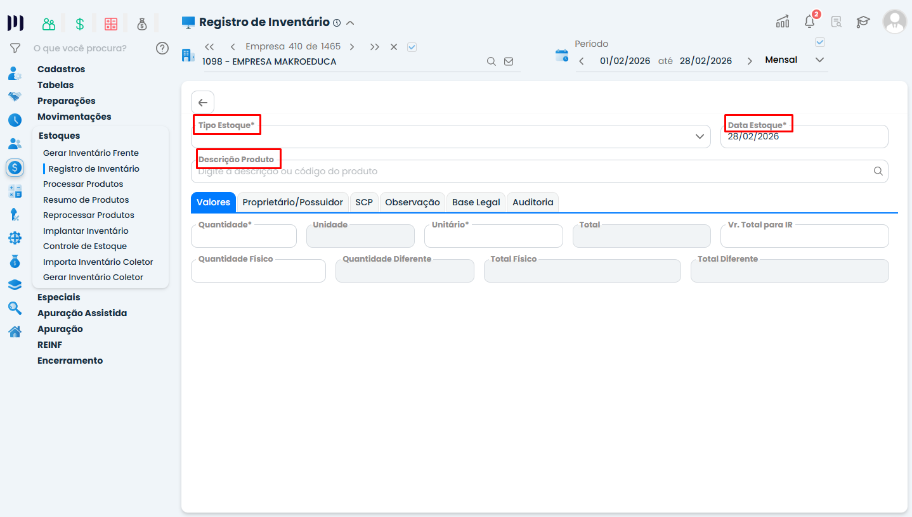Open the Tipo Estoque dropdown
This screenshot has width=912, height=517.
(451, 136)
